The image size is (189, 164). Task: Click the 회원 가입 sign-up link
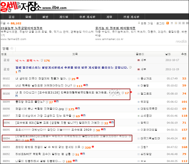coord(147,23)
